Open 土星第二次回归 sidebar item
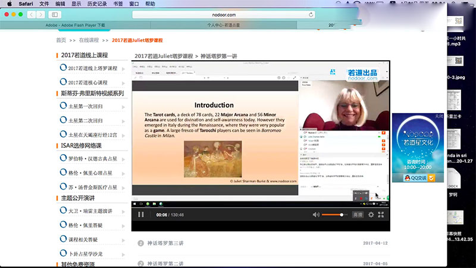476x268 pixels. [x=85, y=121]
